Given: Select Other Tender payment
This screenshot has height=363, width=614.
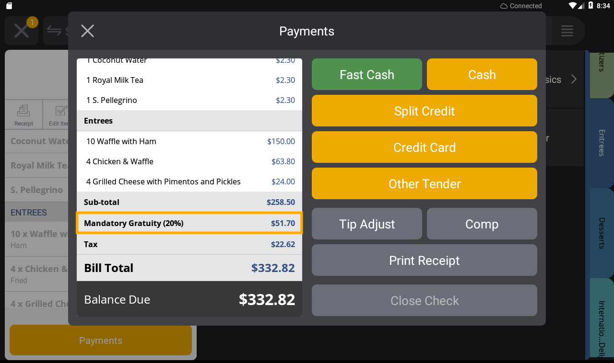Looking at the screenshot, I should [424, 183].
